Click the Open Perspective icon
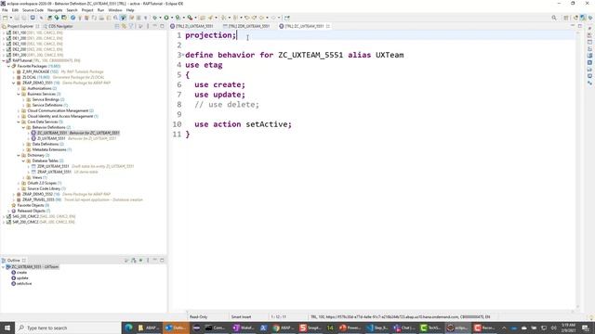 click(x=566, y=18)
